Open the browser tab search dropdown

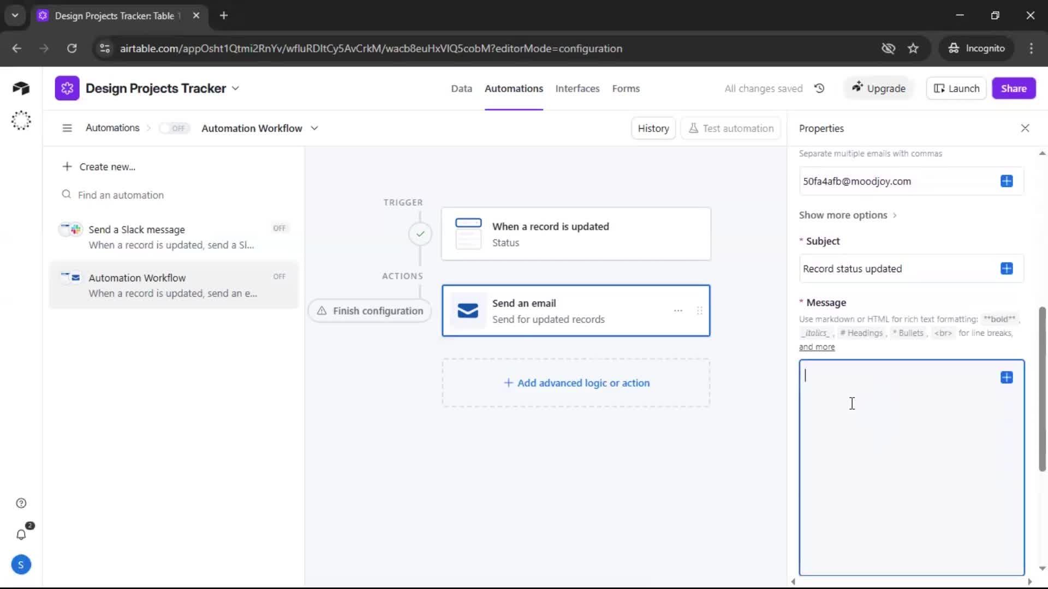15,16
